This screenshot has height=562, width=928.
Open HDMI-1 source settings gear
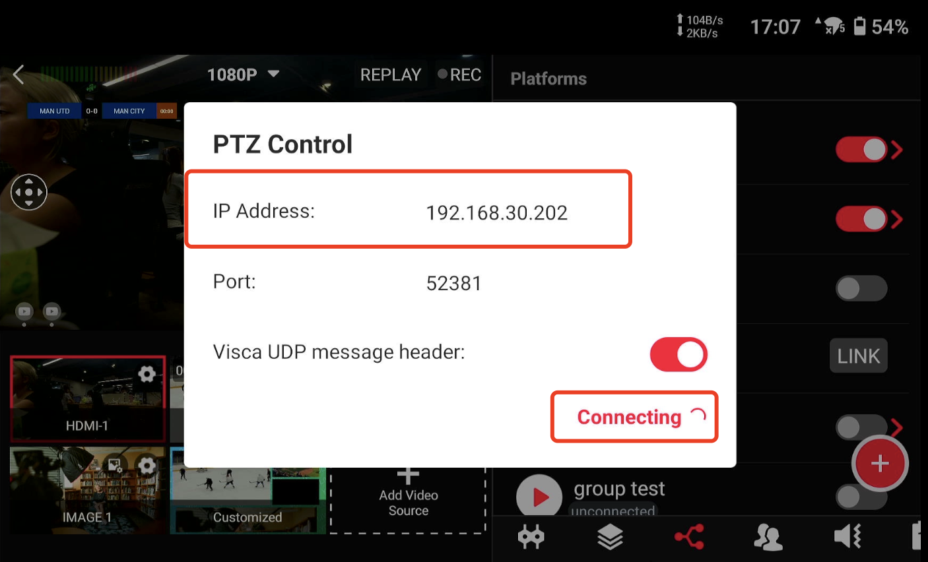pyautogui.click(x=147, y=375)
